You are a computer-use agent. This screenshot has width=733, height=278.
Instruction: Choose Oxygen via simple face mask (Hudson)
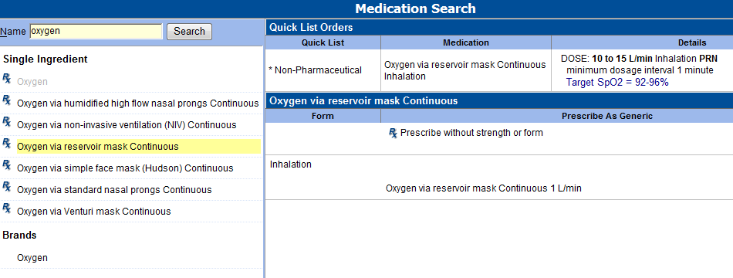click(x=125, y=168)
